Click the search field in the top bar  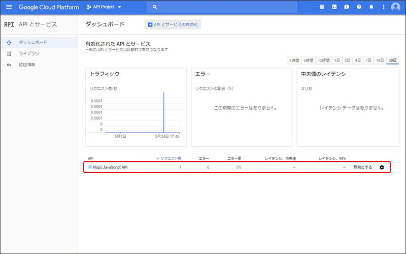coord(222,7)
